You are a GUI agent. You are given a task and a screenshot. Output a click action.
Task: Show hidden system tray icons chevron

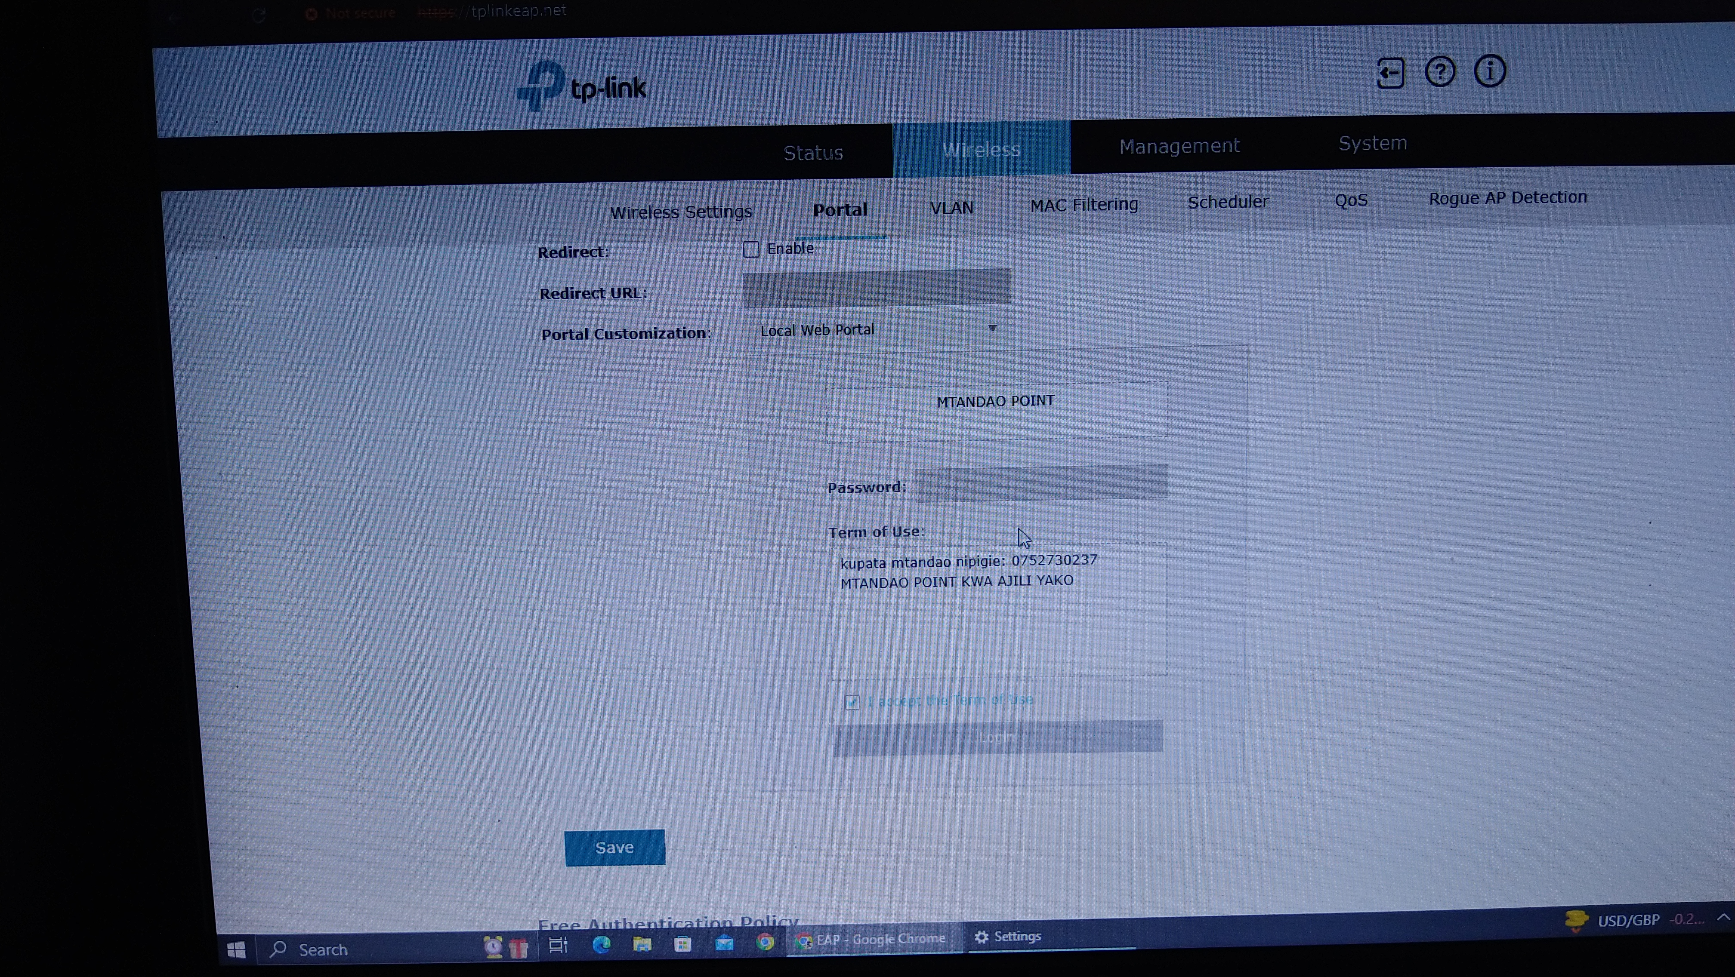(1723, 917)
